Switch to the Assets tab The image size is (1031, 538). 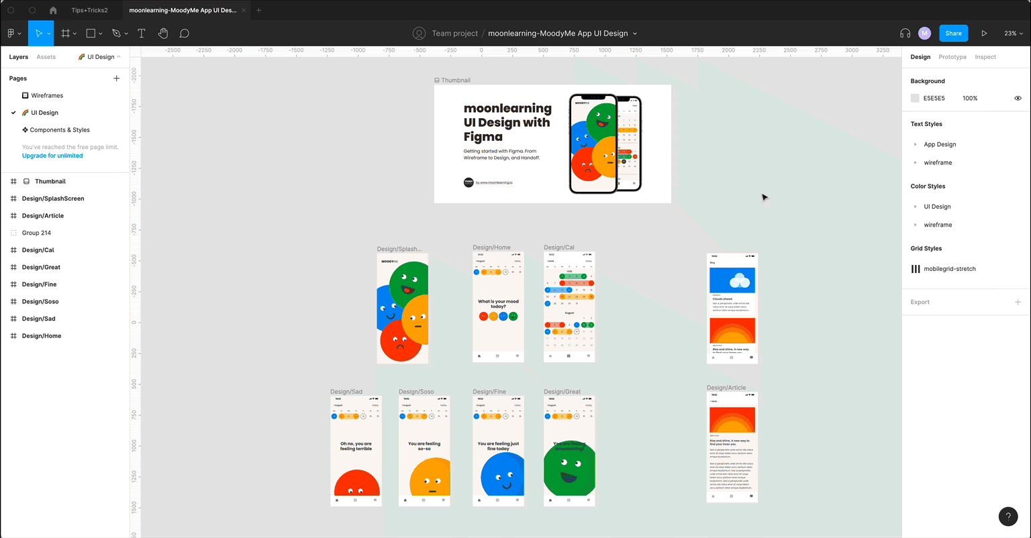tap(46, 57)
